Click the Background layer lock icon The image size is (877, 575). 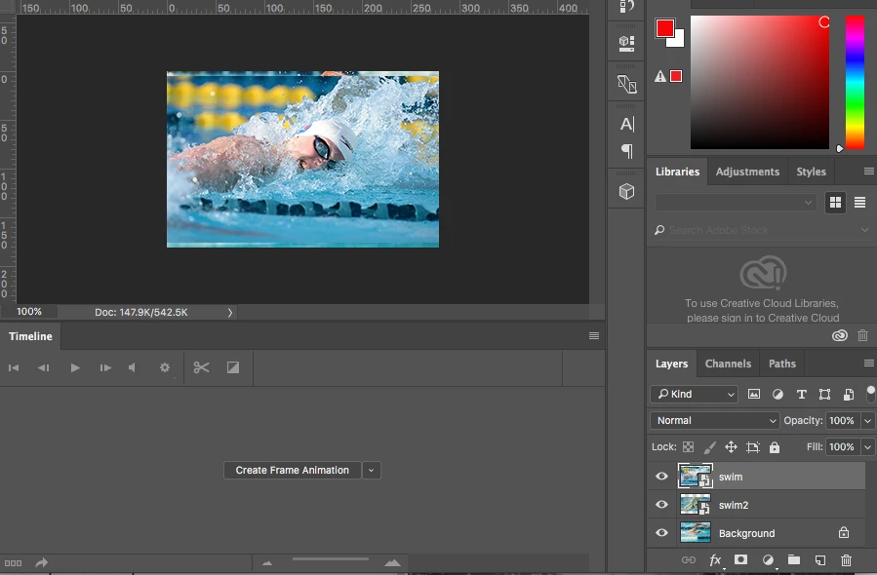click(844, 532)
